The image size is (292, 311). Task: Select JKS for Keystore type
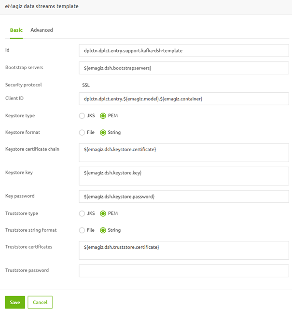pyautogui.click(x=82, y=116)
